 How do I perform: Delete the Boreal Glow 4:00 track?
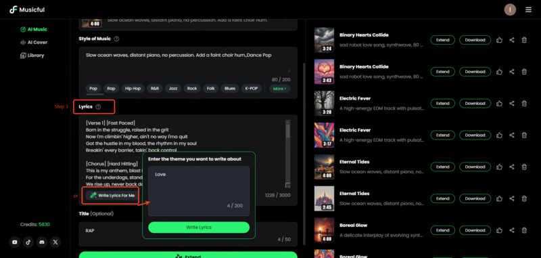[x=524, y=230]
